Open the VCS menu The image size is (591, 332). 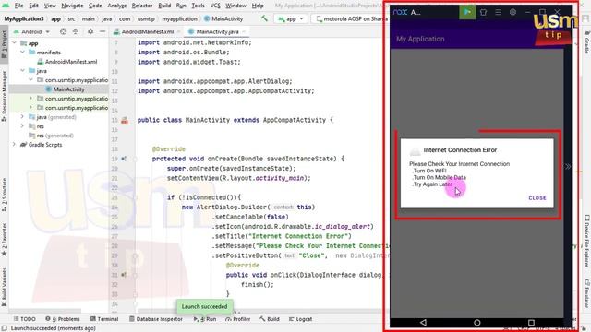point(215,6)
